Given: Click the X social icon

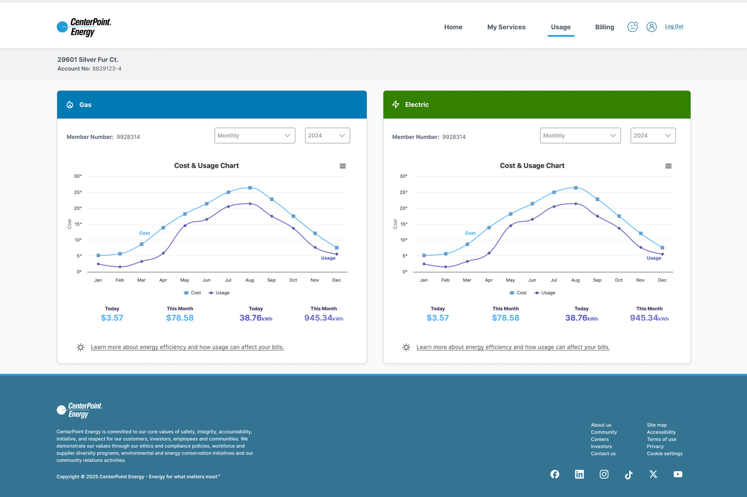Looking at the screenshot, I should coord(653,475).
